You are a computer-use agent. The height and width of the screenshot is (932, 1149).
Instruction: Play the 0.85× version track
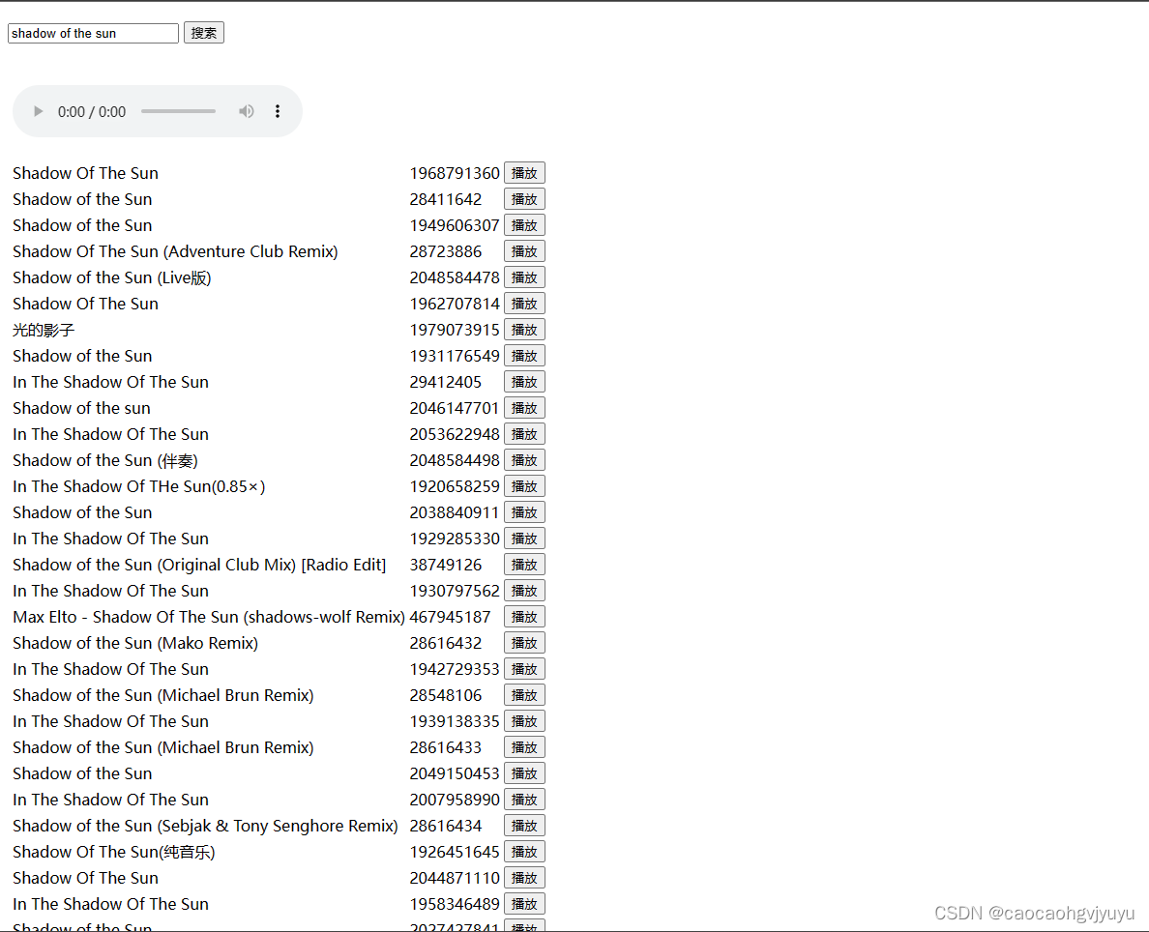point(524,486)
